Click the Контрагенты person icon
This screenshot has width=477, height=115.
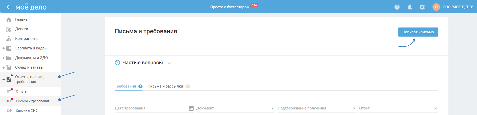click(9, 39)
